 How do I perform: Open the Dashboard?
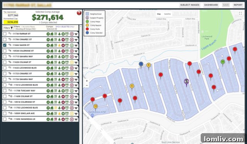[x=211, y=5]
